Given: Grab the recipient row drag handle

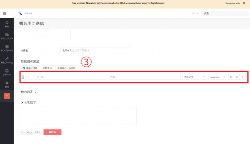Looking at the screenshot, I should pyautogui.click(x=23, y=77).
